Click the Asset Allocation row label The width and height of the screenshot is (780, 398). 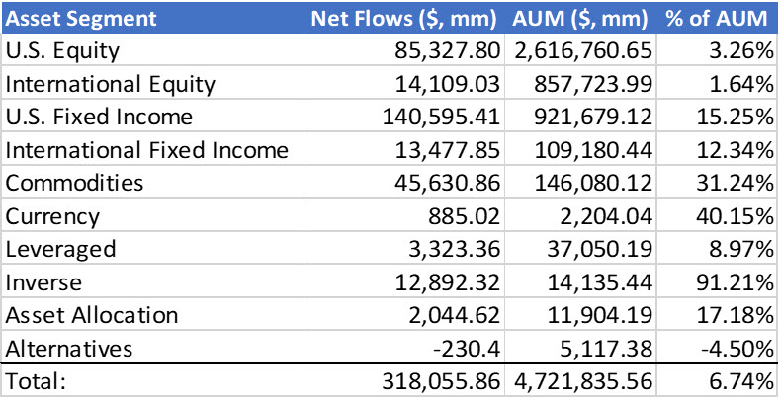92,315
